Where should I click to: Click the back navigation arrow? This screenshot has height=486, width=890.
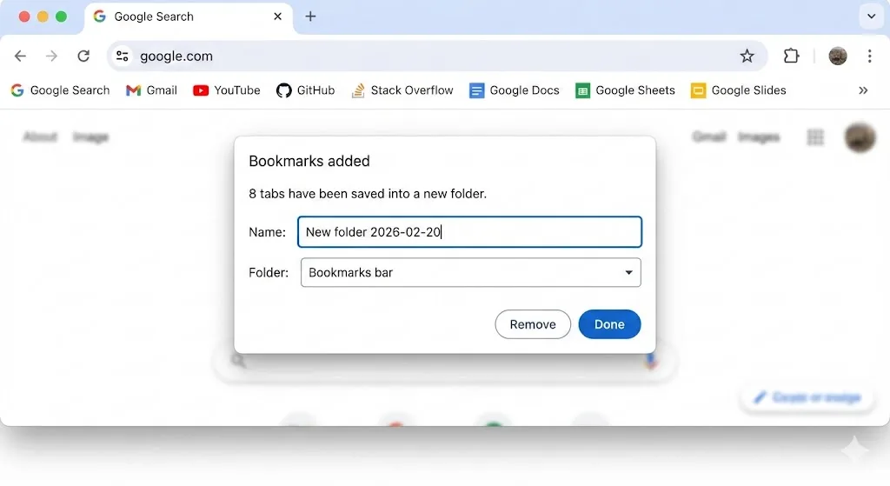[x=21, y=56]
